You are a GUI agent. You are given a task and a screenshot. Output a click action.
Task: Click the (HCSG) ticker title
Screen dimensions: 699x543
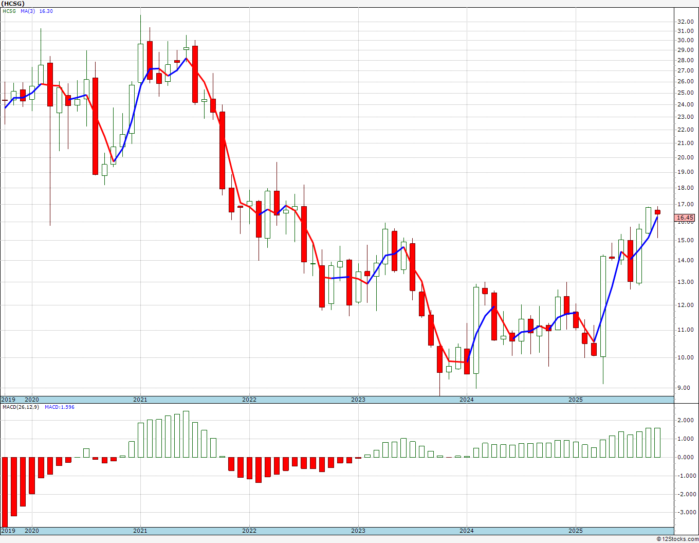tap(13, 4)
